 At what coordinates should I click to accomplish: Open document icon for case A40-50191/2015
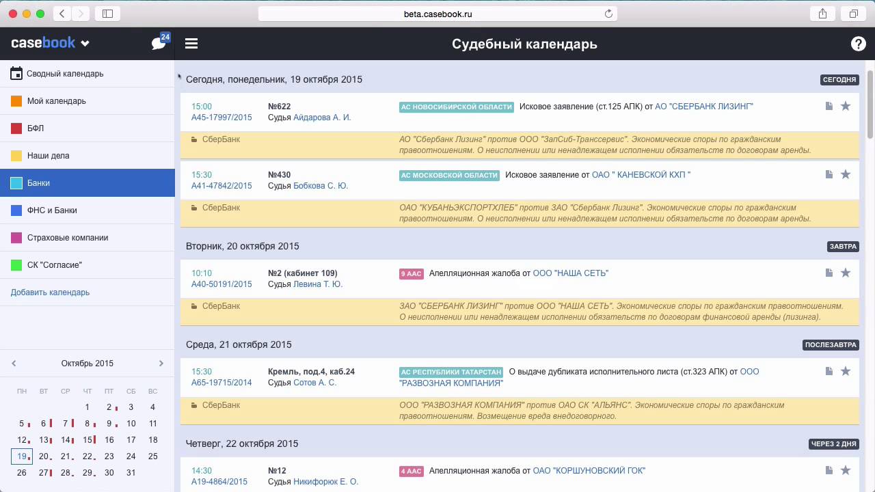829,273
